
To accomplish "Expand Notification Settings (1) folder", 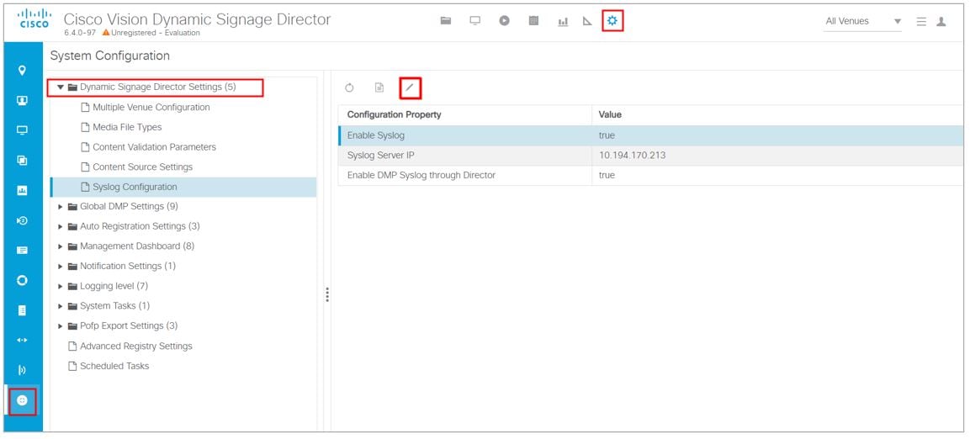I will [x=61, y=266].
